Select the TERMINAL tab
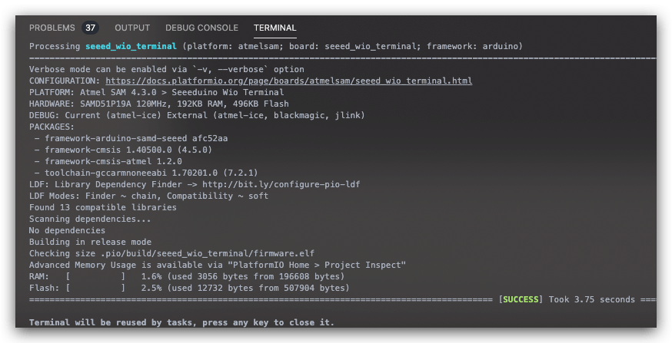The image size is (672, 343). 274,28
